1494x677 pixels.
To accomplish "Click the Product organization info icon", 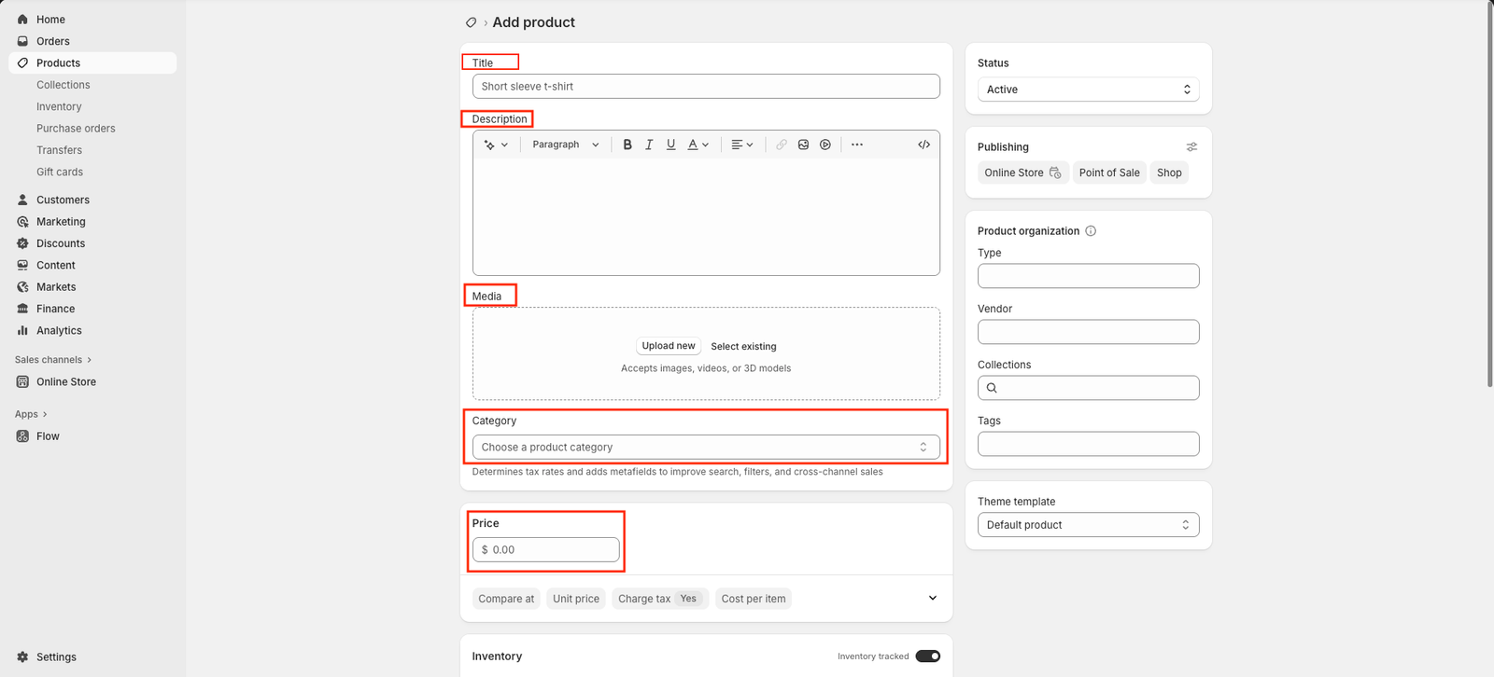I will pyautogui.click(x=1091, y=231).
